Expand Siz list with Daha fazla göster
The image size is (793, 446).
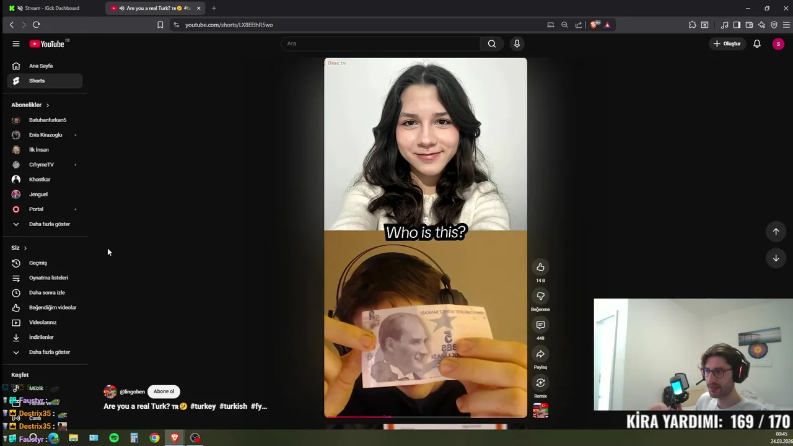[x=45, y=352]
